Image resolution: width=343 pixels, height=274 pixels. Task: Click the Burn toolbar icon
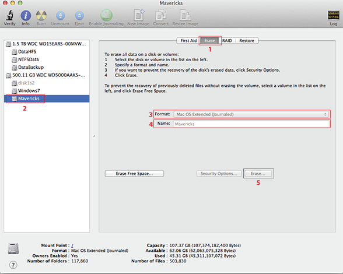point(41,16)
